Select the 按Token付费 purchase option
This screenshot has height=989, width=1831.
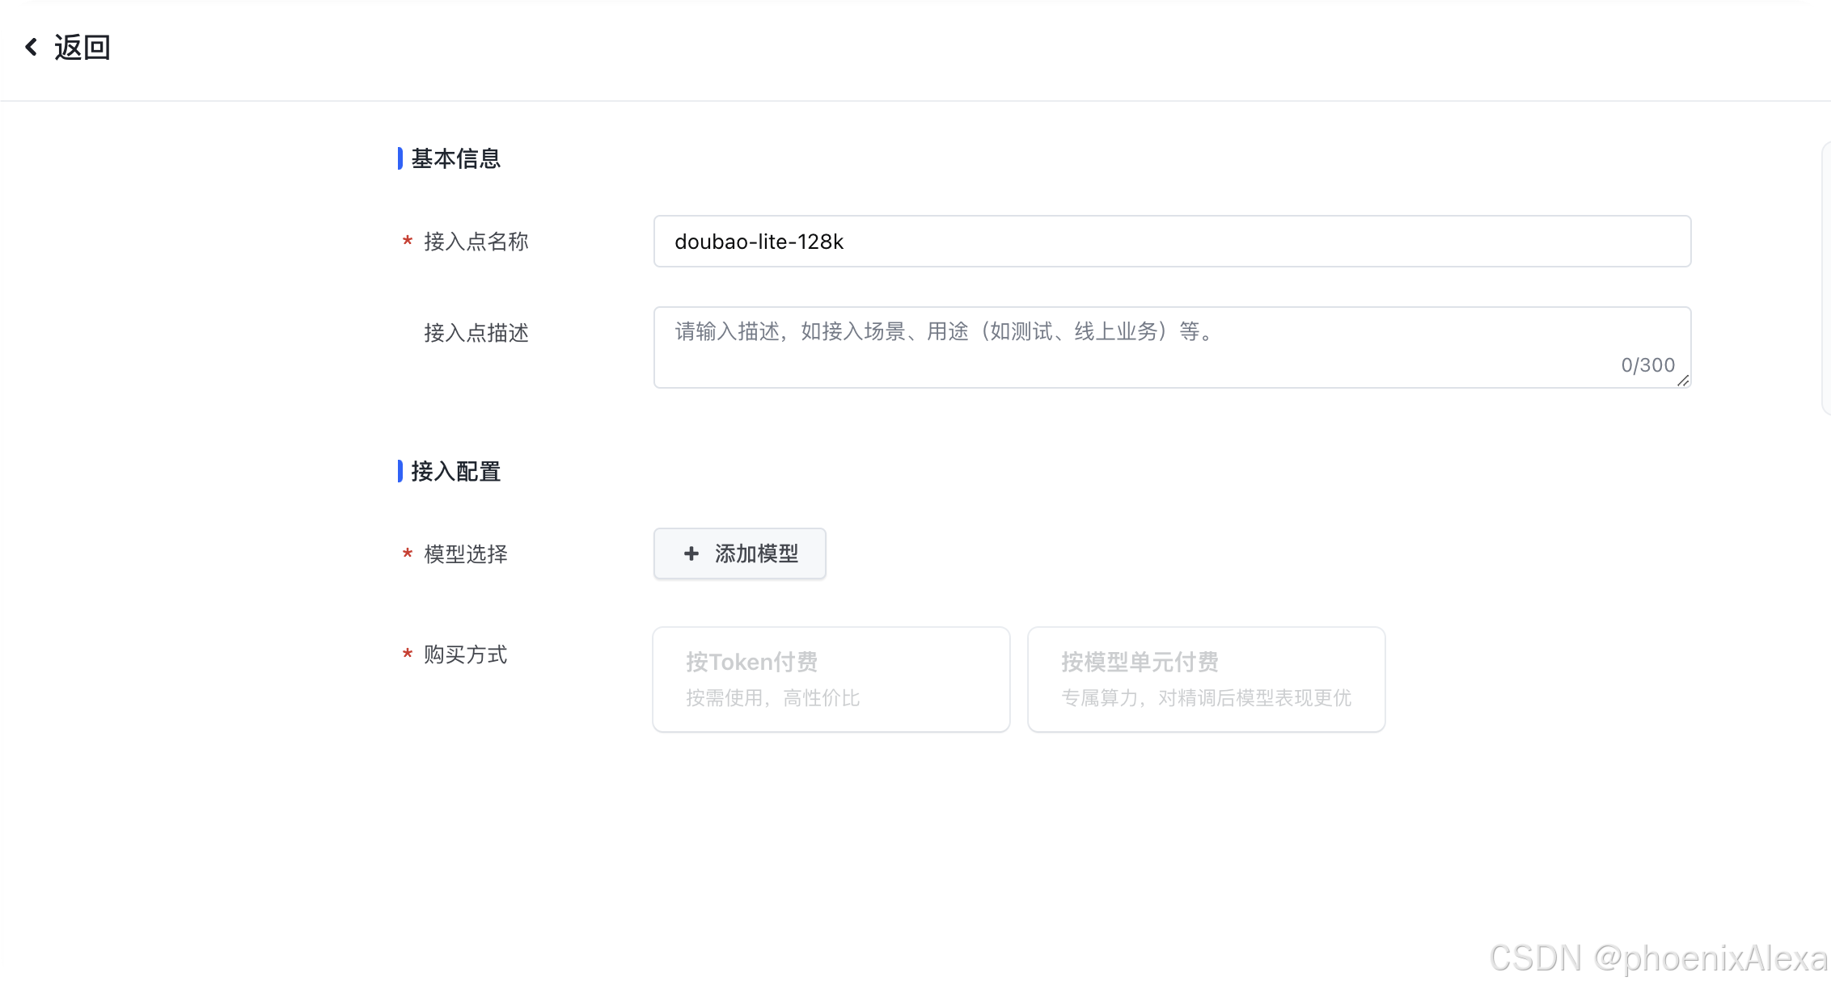(x=831, y=680)
